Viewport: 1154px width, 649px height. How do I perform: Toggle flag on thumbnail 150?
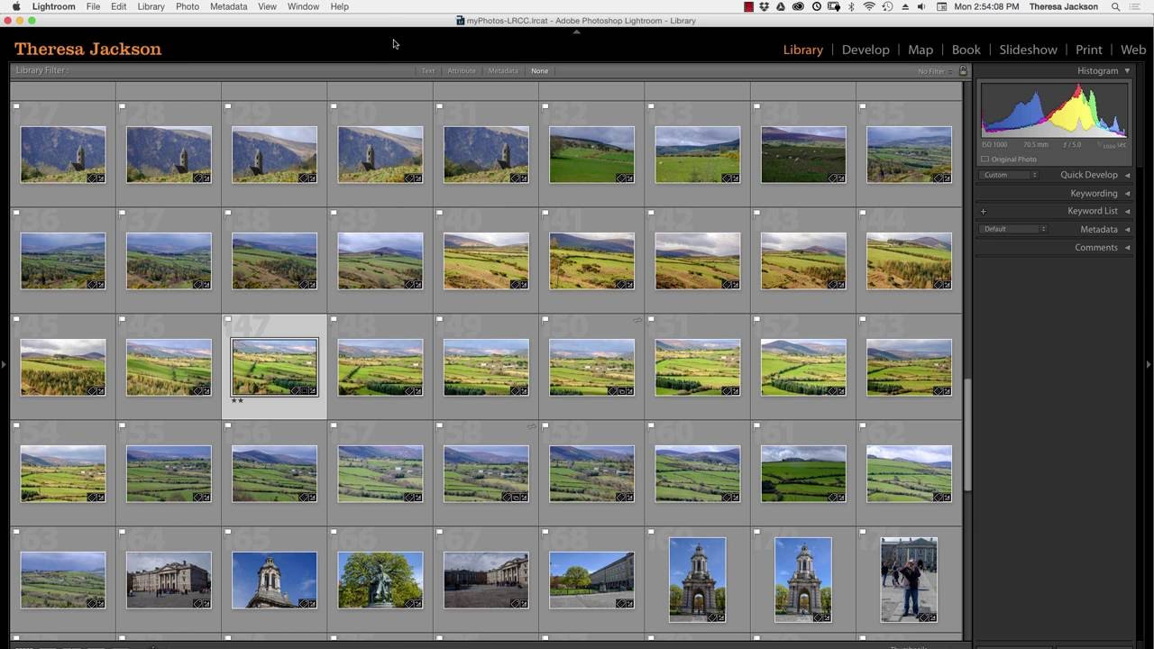(x=545, y=319)
